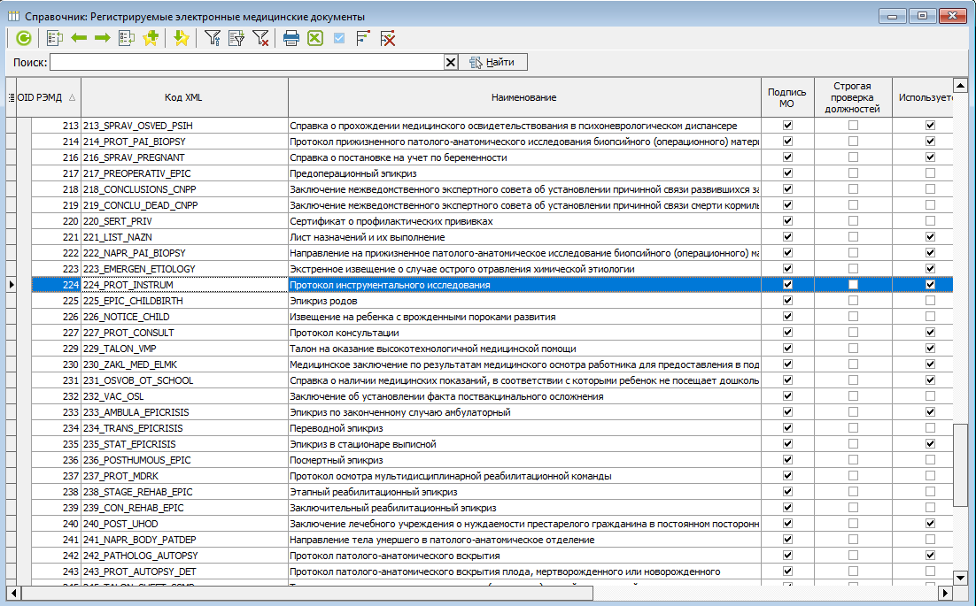Toggle Используется checkbox for 236_POSTHUMOUS_EPIC
The width and height of the screenshot is (976, 606).
pyautogui.click(x=930, y=460)
